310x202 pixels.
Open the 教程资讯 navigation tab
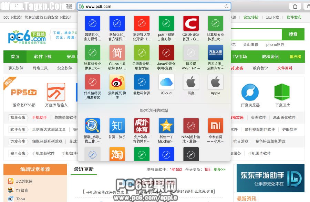pyautogui.click(x=270, y=57)
